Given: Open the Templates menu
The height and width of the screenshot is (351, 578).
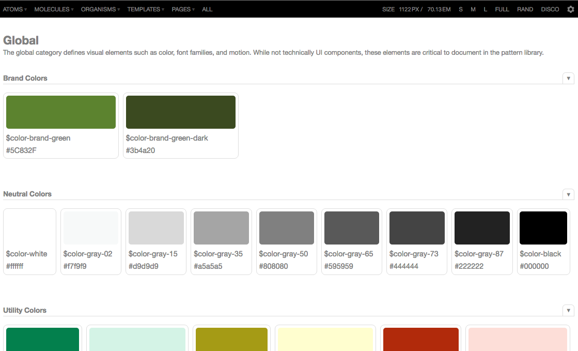Looking at the screenshot, I should (x=146, y=9).
